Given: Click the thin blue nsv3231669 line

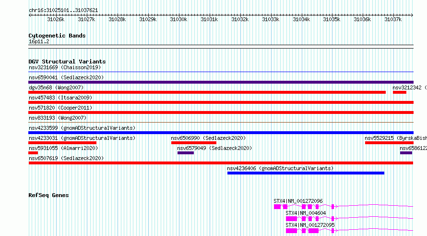Looking at the screenshot, I should 221,72.
